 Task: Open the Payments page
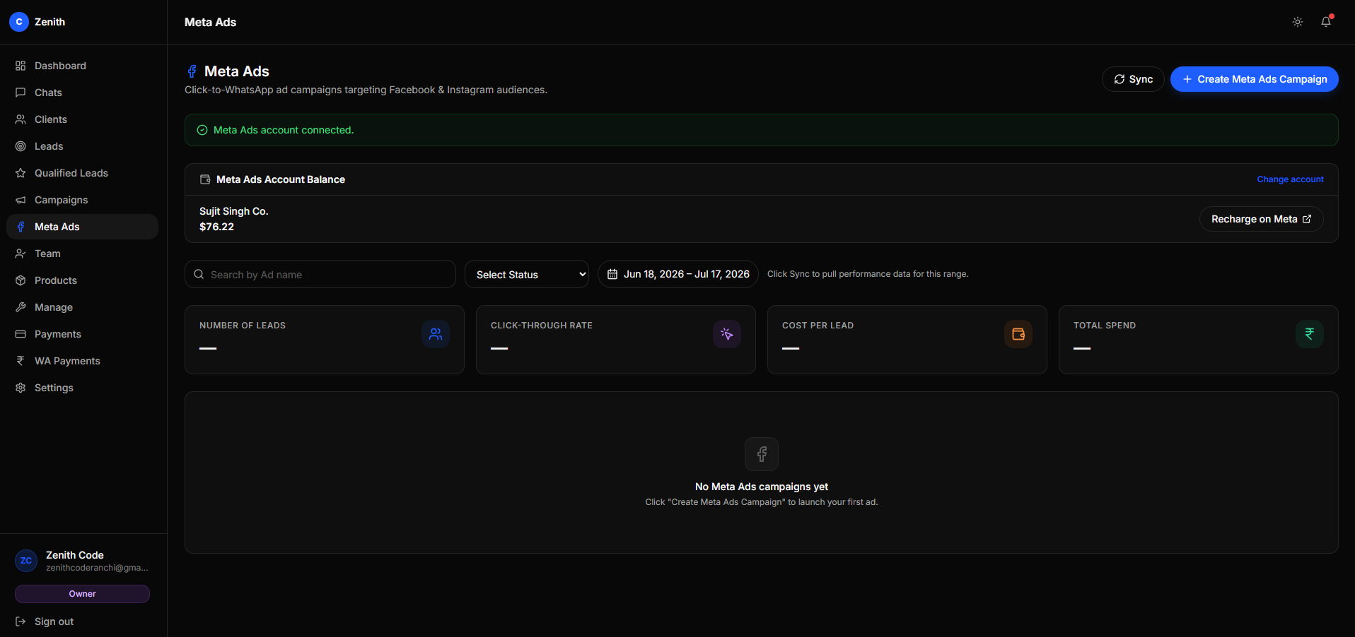point(82,334)
